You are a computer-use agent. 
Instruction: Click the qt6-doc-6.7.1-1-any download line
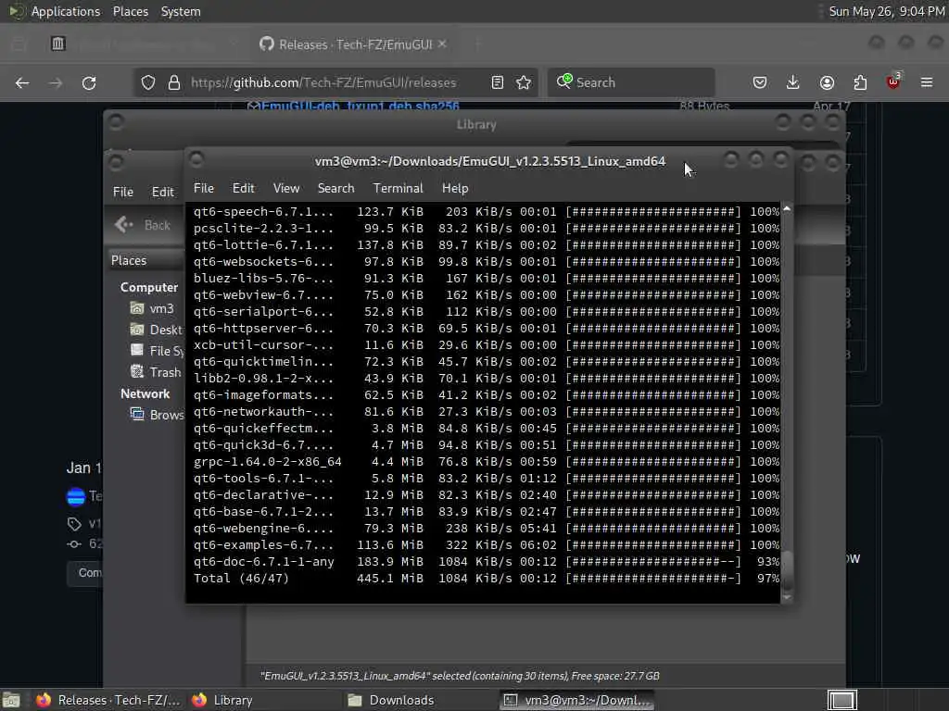487,562
